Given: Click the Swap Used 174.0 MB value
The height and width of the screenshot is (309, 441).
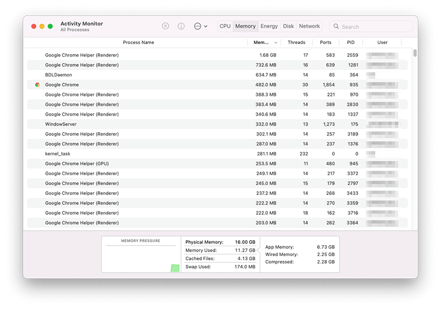Looking at the screenshot, I should [245, 267].
